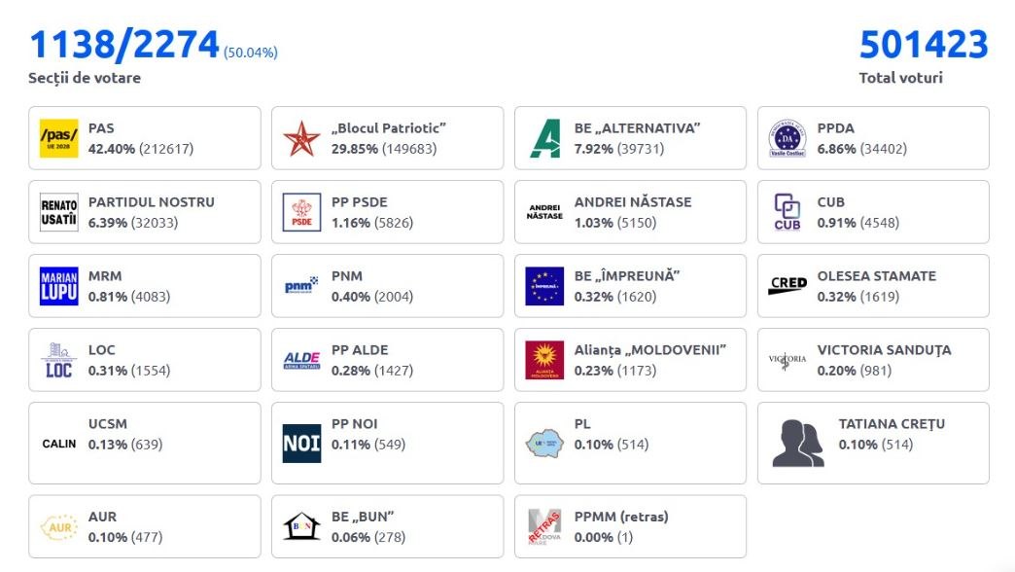Click the yellow PAS party logo
1015x572 pixels.
pos(58,138)
